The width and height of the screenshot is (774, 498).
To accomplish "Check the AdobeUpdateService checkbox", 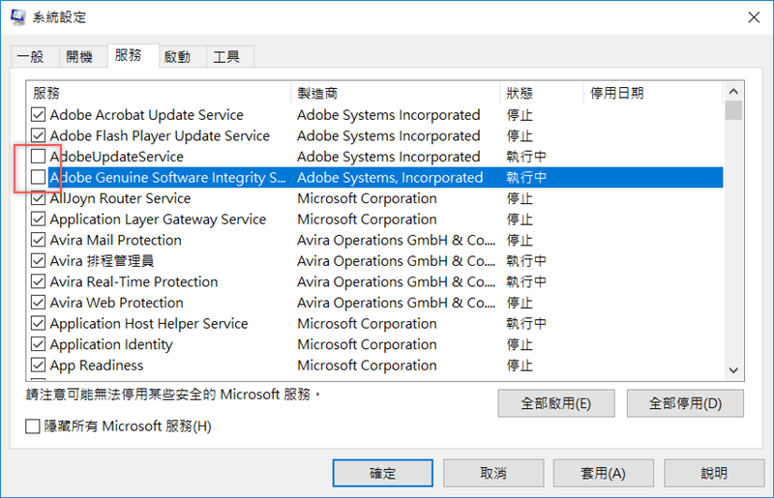I will tap(39, 157).
